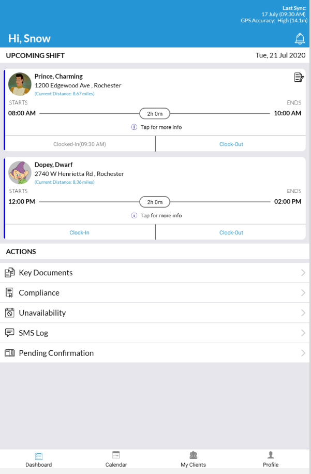Screen dimensions: 311x474
Task: Tap for more info on Prince shift
Action: tap(161, 127)
